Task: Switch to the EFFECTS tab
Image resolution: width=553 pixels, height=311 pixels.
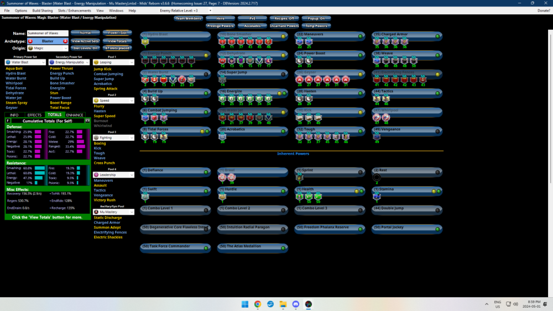Action: pyautogui.click(x=34, y=115)
